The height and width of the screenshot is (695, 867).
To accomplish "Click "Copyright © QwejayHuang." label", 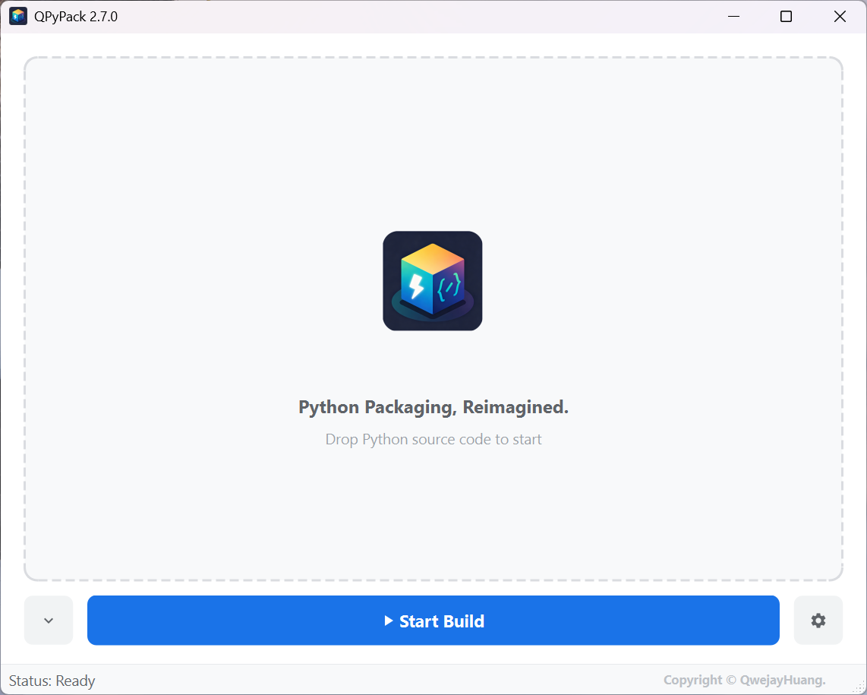I will point(744,680).
